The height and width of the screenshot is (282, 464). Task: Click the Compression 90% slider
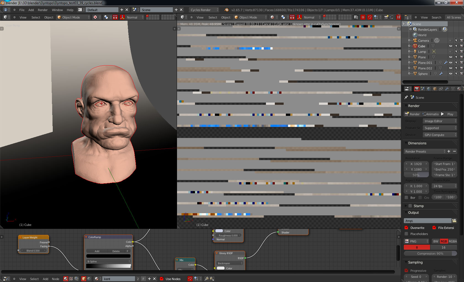tap(430, 253)
